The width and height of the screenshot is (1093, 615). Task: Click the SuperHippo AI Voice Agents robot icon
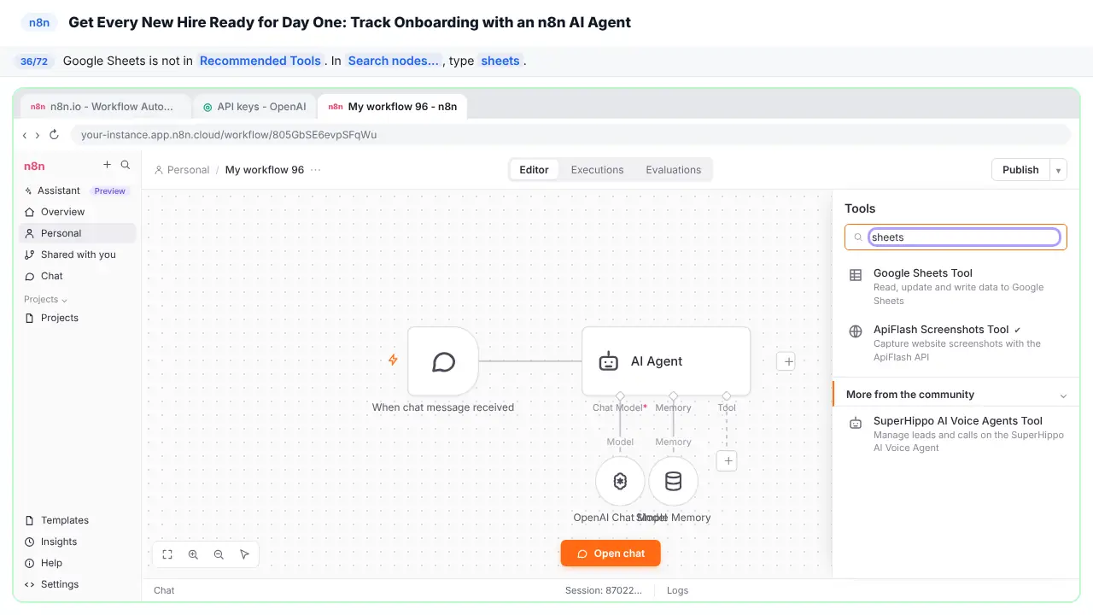[855, 423]
